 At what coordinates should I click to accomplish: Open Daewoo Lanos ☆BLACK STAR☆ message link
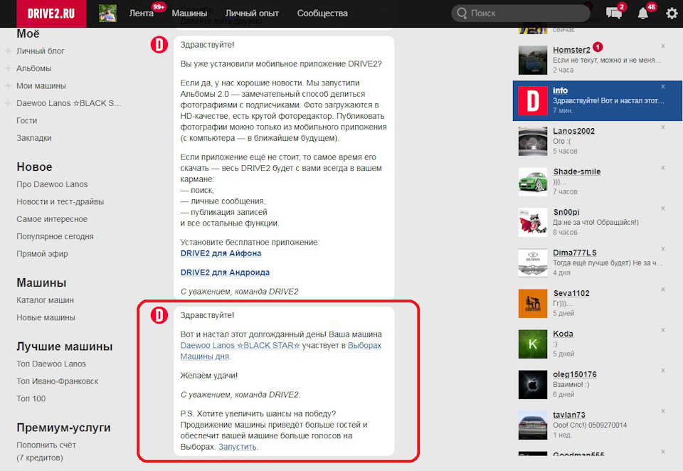[x=240, y=346]
